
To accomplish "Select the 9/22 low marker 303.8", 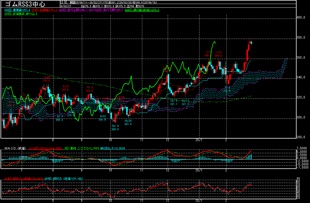I will coord(102,118).
